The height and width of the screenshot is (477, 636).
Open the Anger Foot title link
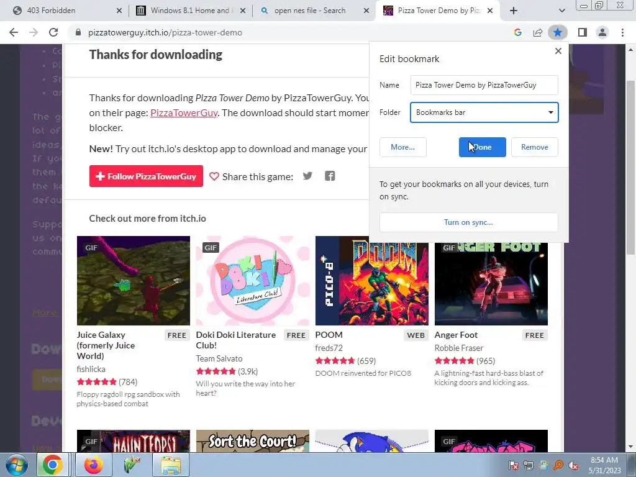[x=456, y=335]
